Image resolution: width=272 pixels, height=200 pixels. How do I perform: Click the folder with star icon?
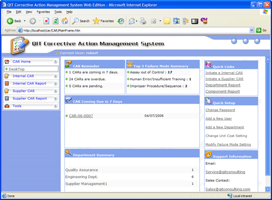pos(186,21)
